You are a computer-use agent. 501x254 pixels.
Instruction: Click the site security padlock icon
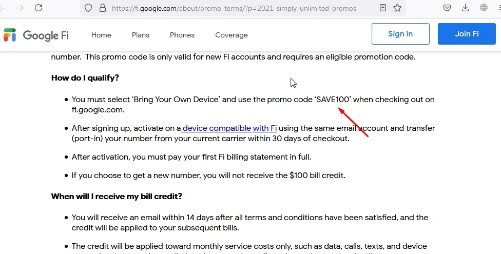tap(102, 8)
